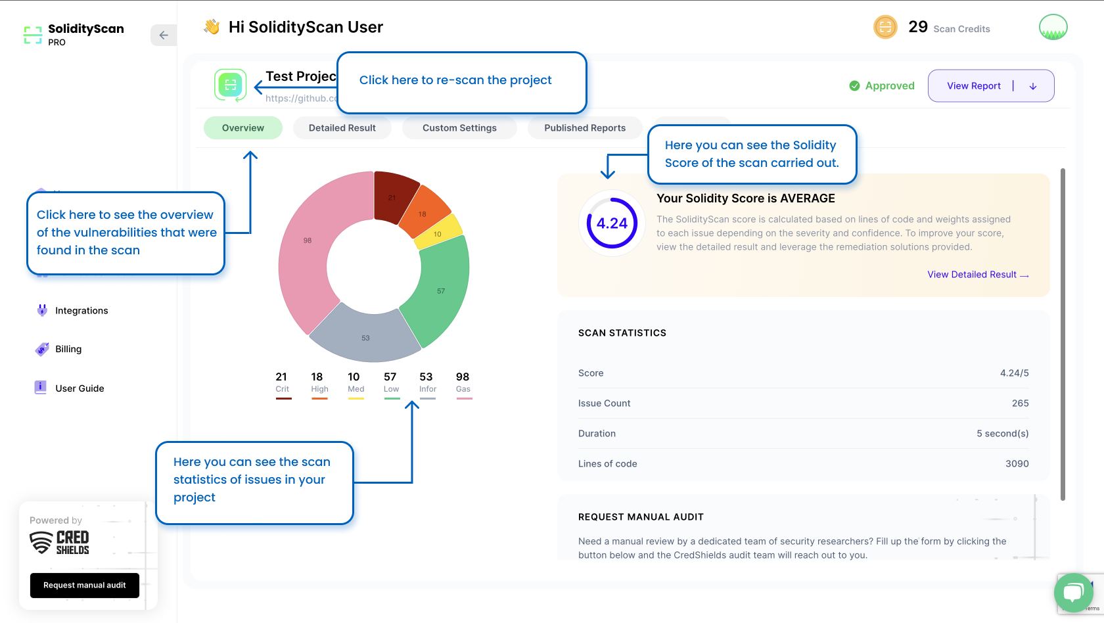Click the SolidityScan PRO logo
The height and width of the screenshot is (623, 1104).
pyautogui.click(x=74, y=35)
